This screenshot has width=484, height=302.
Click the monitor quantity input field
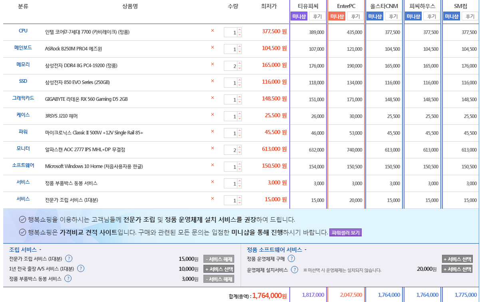click(231, 150)
